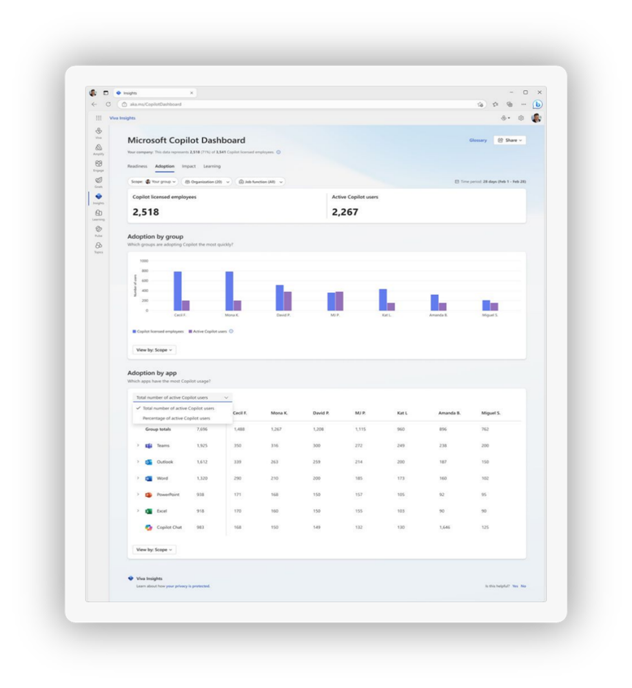The height and width of the screenshot is (688, 632).
Task: Expand the Teams row
Action: click(x=138, y=446)
